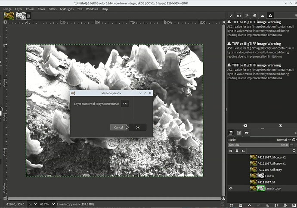Decrease opacity with the minus button
The image size is (297, 208).
(291, 145)
